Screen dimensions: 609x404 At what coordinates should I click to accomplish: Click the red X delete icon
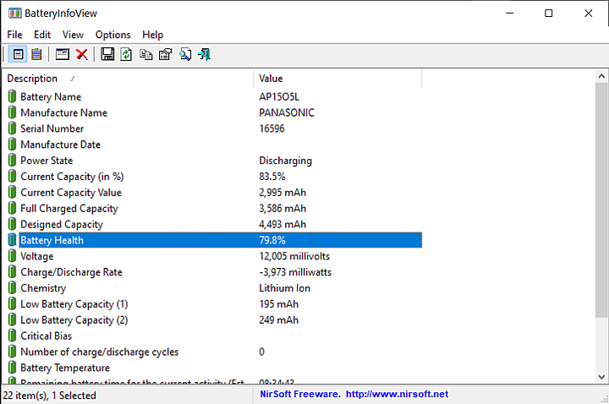tap(81, 54)
